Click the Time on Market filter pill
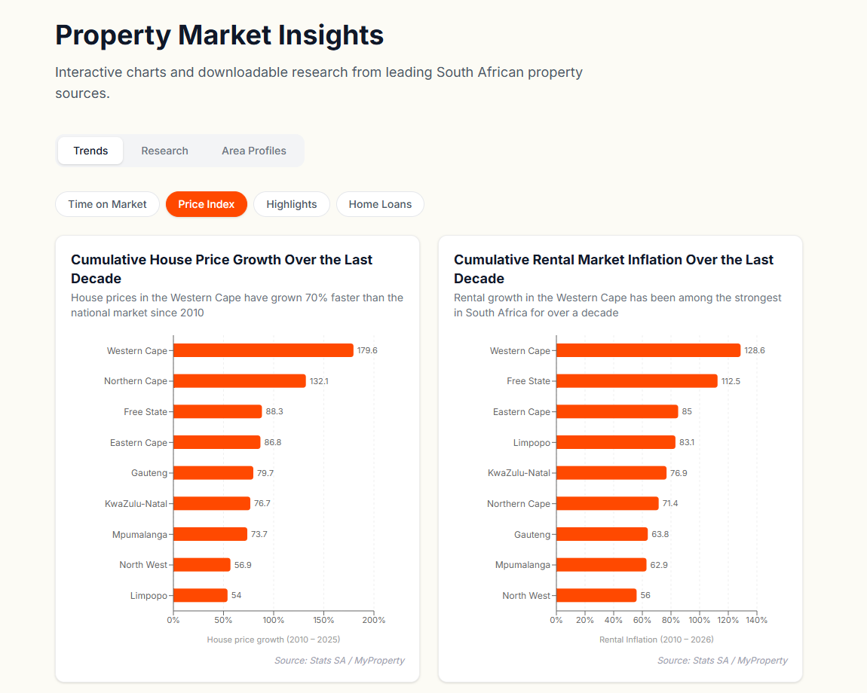Viewport: 867px width, 693px height. [x=107, y=203]
